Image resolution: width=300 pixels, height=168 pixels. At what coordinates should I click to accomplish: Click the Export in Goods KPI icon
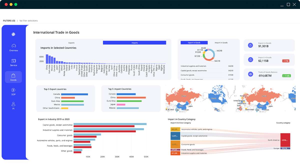click(250, 45)
